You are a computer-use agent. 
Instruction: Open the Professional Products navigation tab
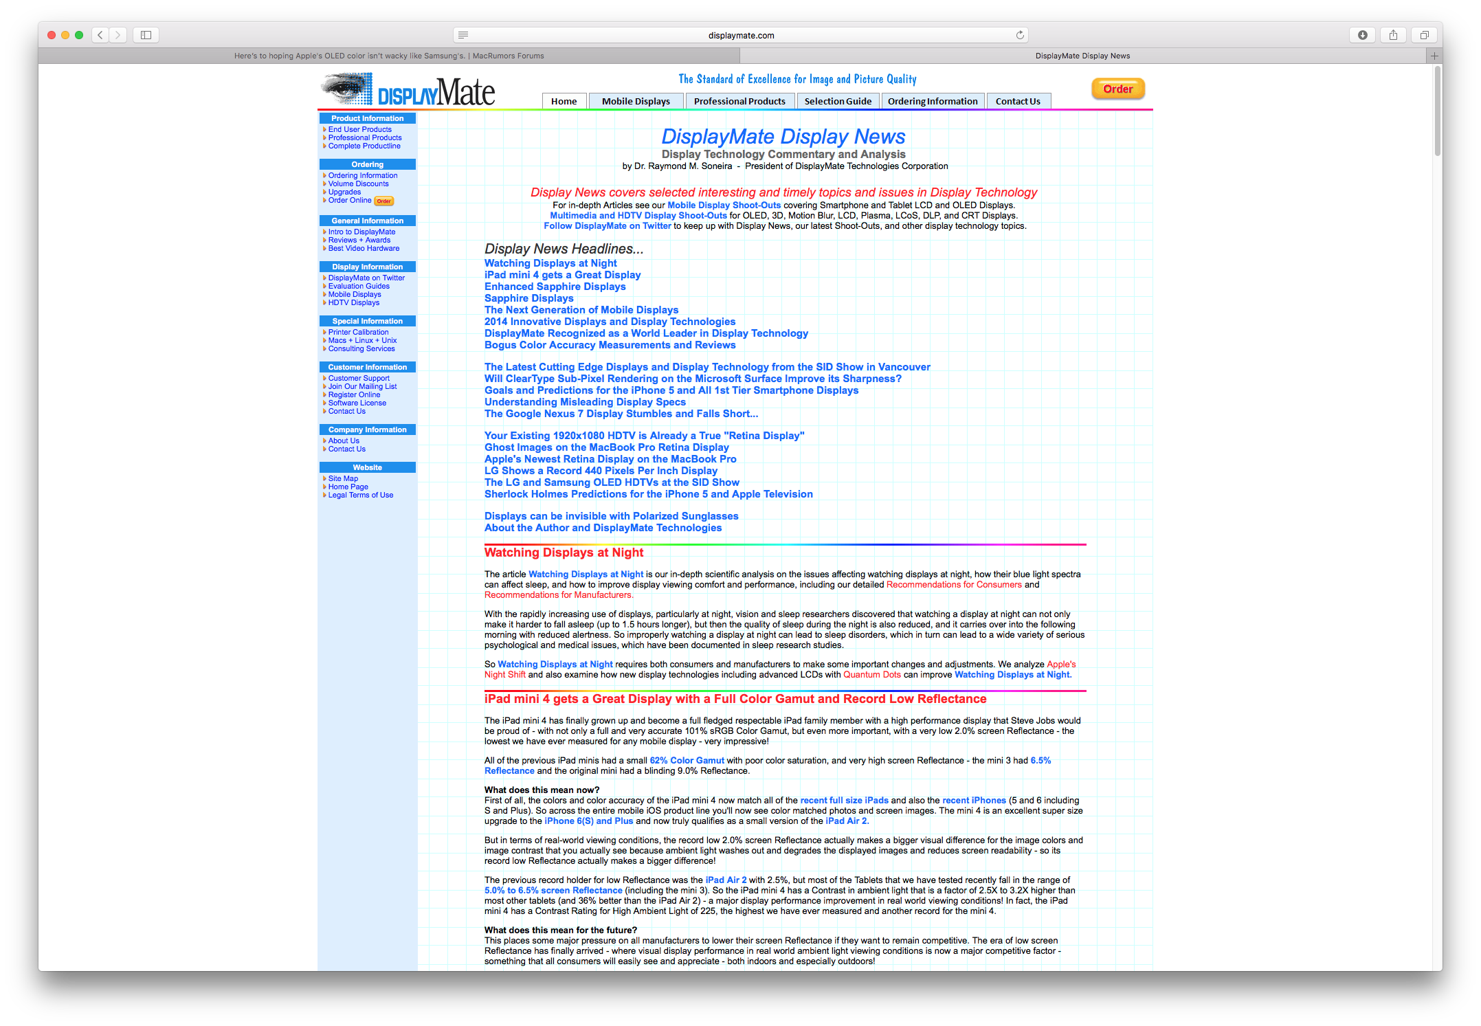pos(739,101)
